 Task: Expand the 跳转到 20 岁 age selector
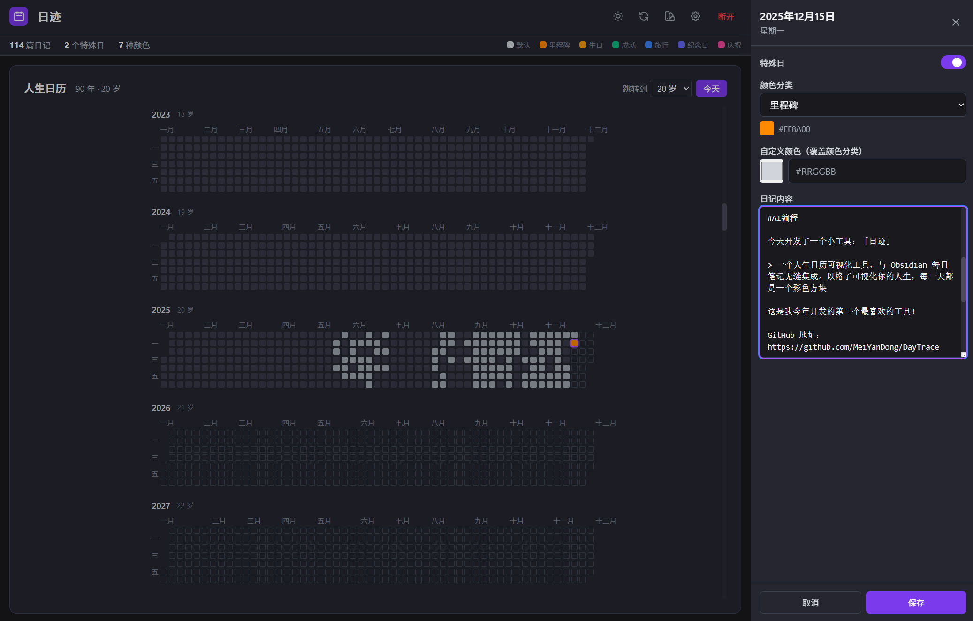point(671,89)
